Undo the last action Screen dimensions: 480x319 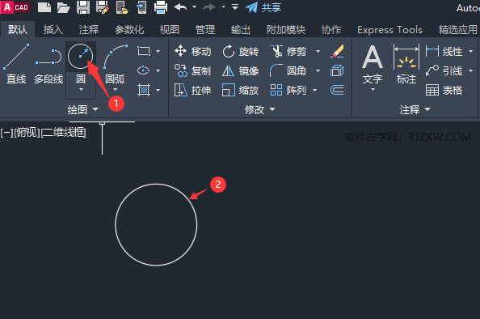180,6
